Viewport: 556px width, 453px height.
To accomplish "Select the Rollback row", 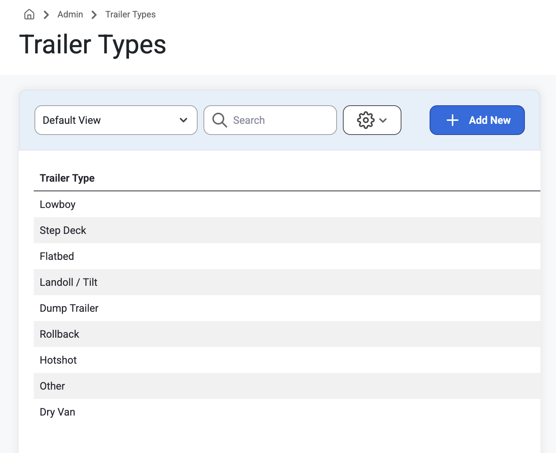I will [x=287, y=334].
